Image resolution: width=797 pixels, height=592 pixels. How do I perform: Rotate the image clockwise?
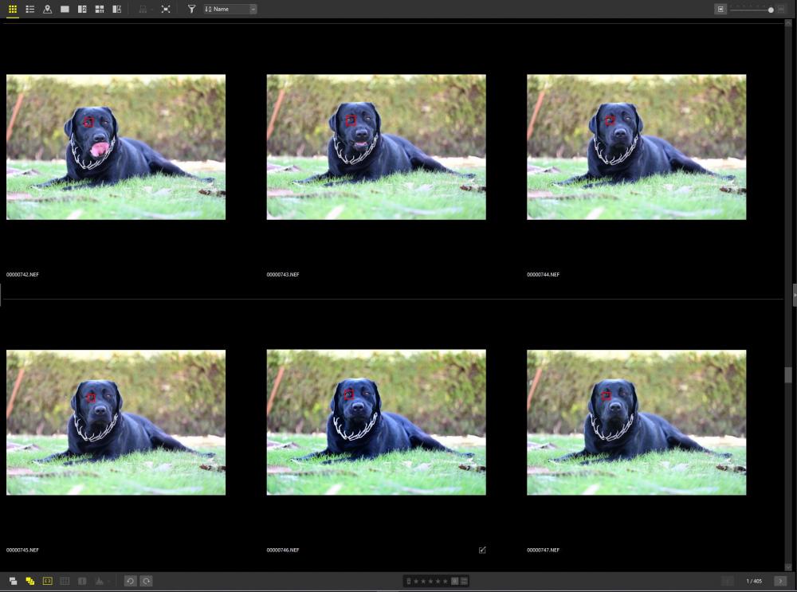[147, 581]
